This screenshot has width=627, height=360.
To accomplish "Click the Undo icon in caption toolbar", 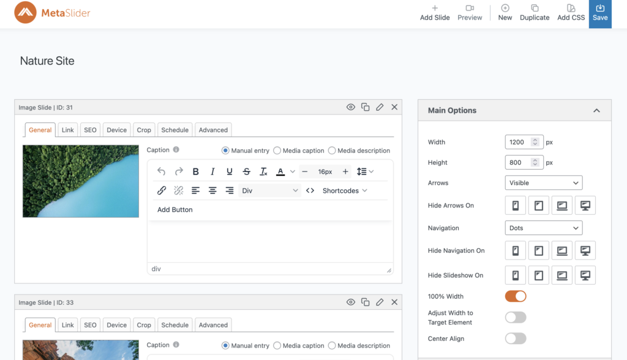I will (x=162, y=172).
